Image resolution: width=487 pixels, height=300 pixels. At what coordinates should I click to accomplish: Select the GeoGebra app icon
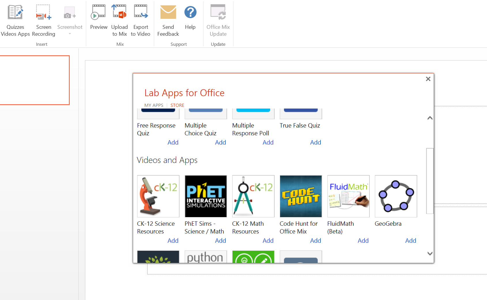click(396, 196)
